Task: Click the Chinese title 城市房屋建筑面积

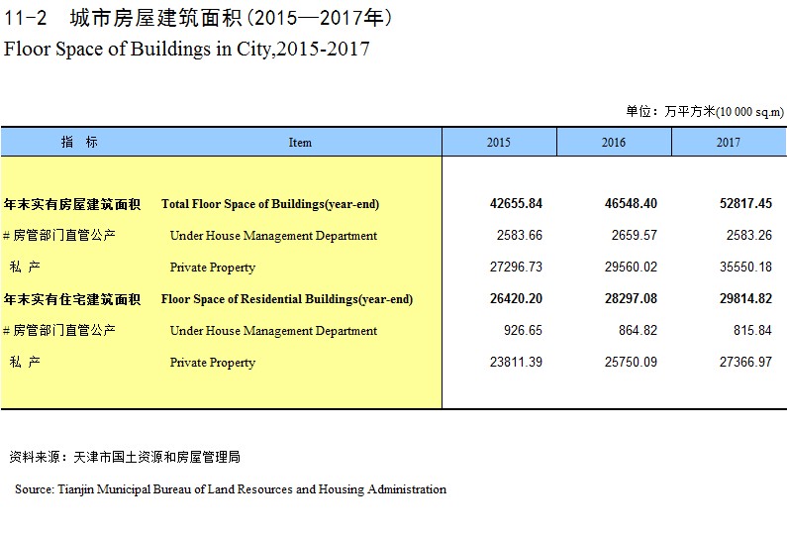Action: coord(156,18)
